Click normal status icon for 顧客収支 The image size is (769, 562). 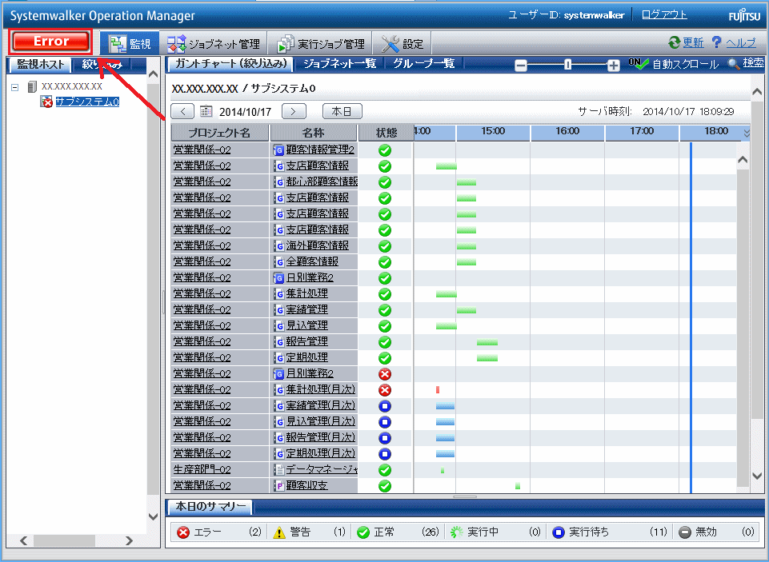385,486
